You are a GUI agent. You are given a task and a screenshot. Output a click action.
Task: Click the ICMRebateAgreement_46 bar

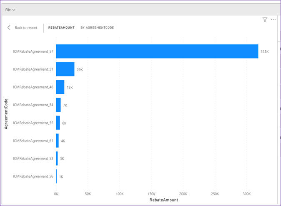(60, 87)
